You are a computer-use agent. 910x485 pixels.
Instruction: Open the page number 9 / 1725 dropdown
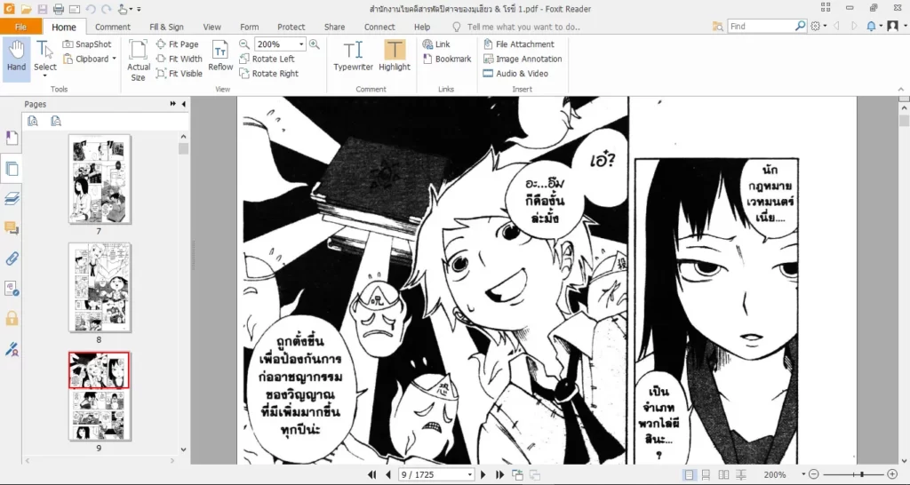pyautogui.click(x=469, y=474)
